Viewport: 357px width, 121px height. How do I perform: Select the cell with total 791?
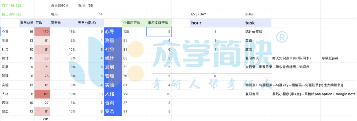point(42,118)
